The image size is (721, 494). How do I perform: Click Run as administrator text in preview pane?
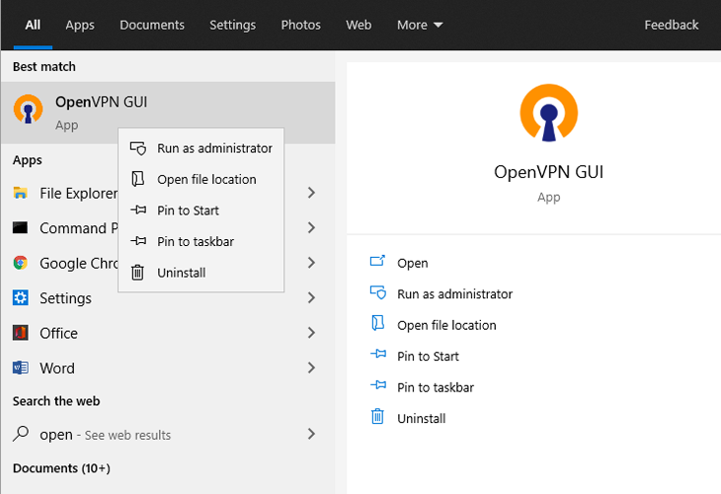tap(454, 293)
